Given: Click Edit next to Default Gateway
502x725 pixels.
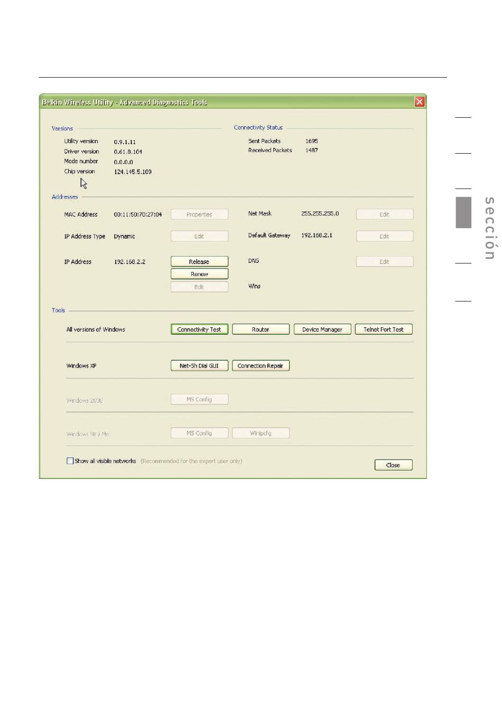Looking at the screenshot, I should [384, 236].
